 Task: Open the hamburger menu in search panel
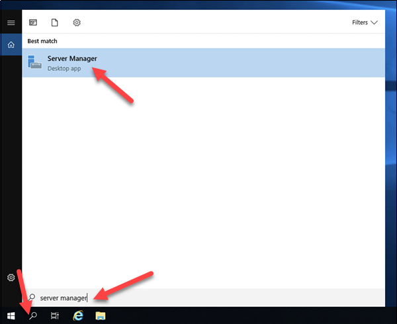click(x=11, y=22)
